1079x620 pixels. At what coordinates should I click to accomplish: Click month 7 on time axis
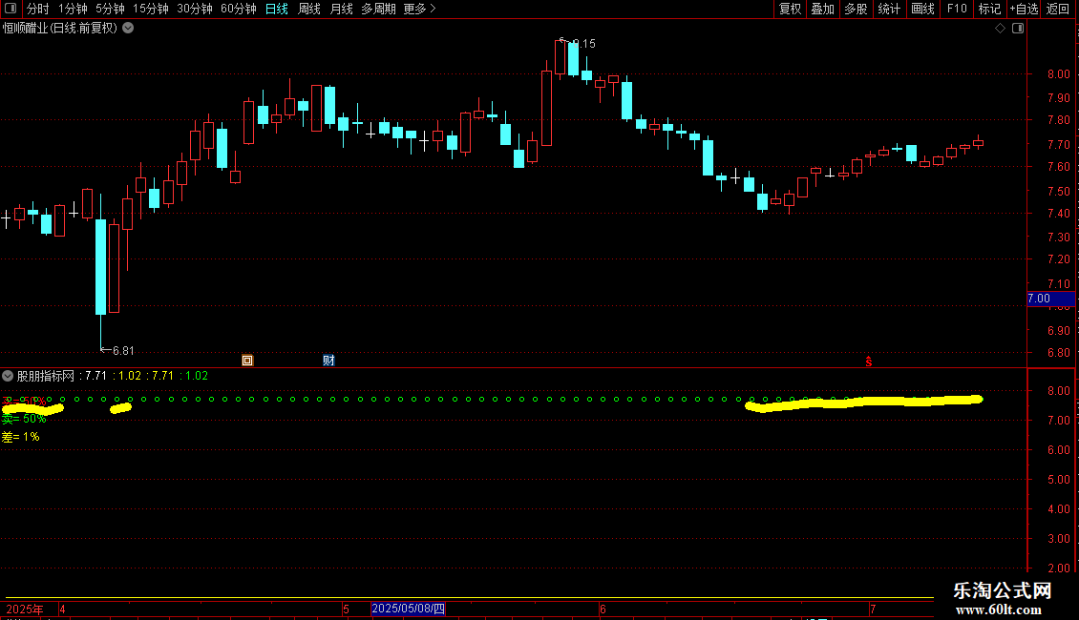click(873, 609)
